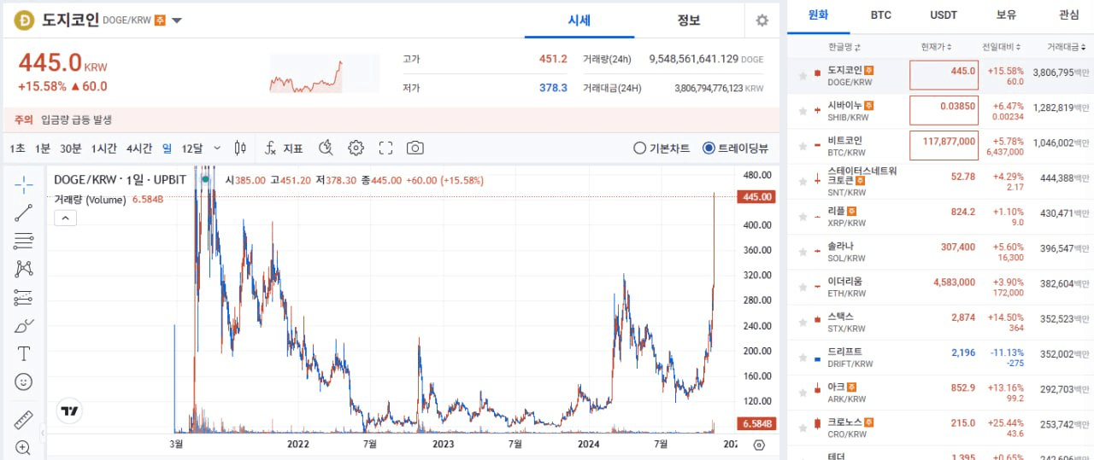The height and width of the screenshot is (460, 1094).
Task: Open the 아크 ARK/KRW row
Action: [940, 393]
